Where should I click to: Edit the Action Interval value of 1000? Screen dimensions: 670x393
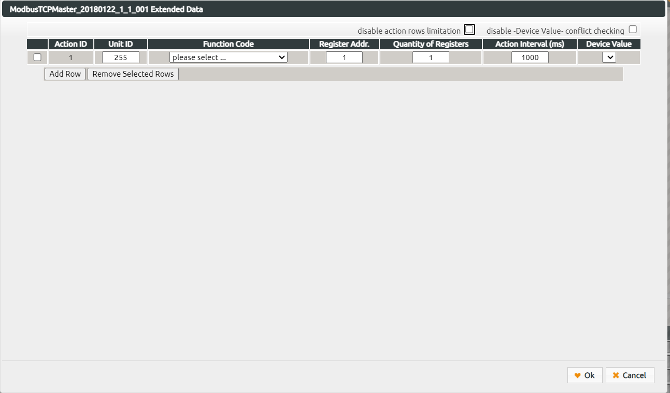click(x=530, y=57)
